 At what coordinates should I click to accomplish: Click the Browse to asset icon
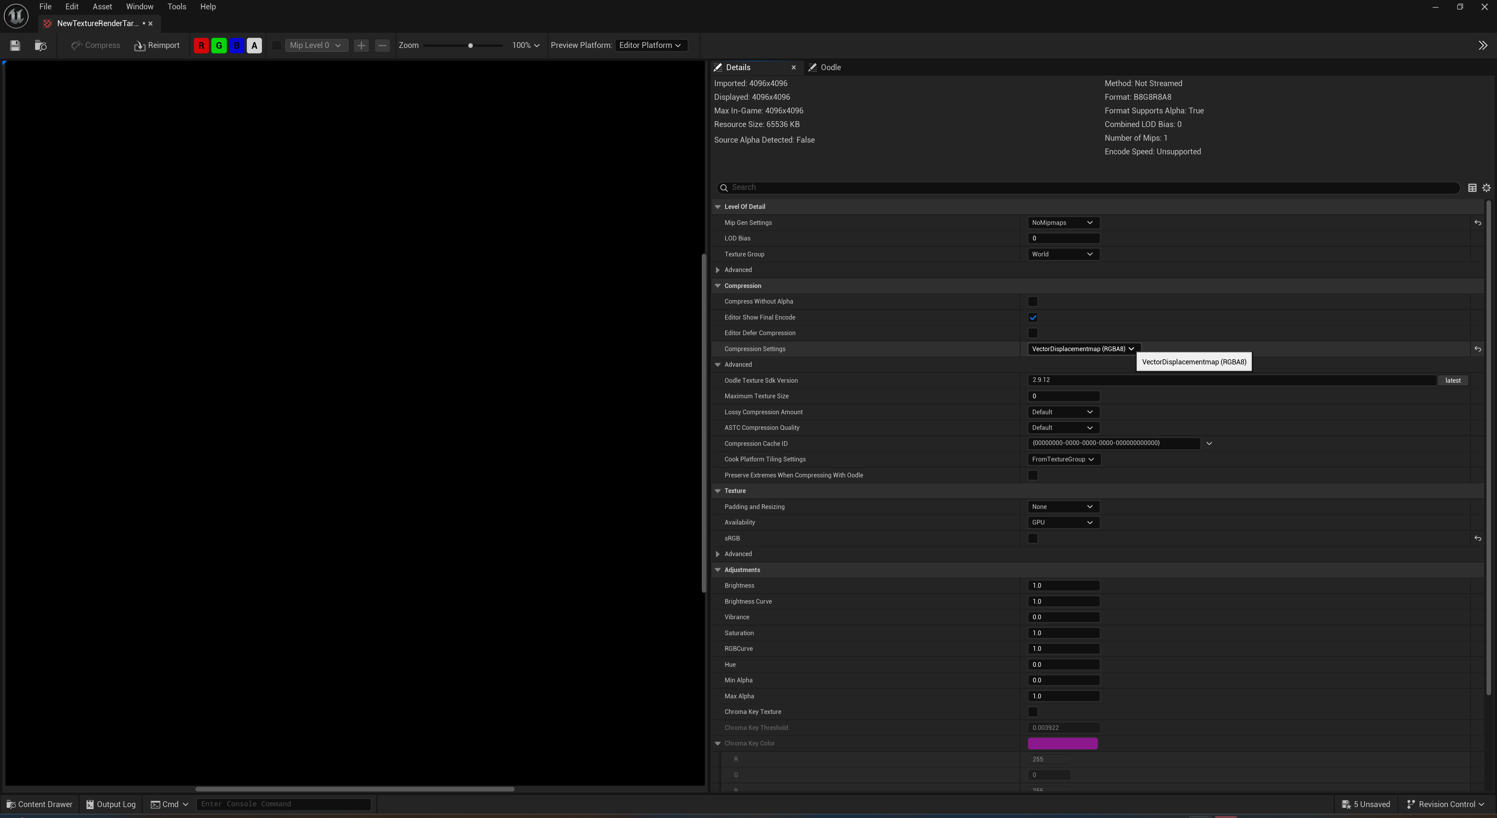pos(41,45)
